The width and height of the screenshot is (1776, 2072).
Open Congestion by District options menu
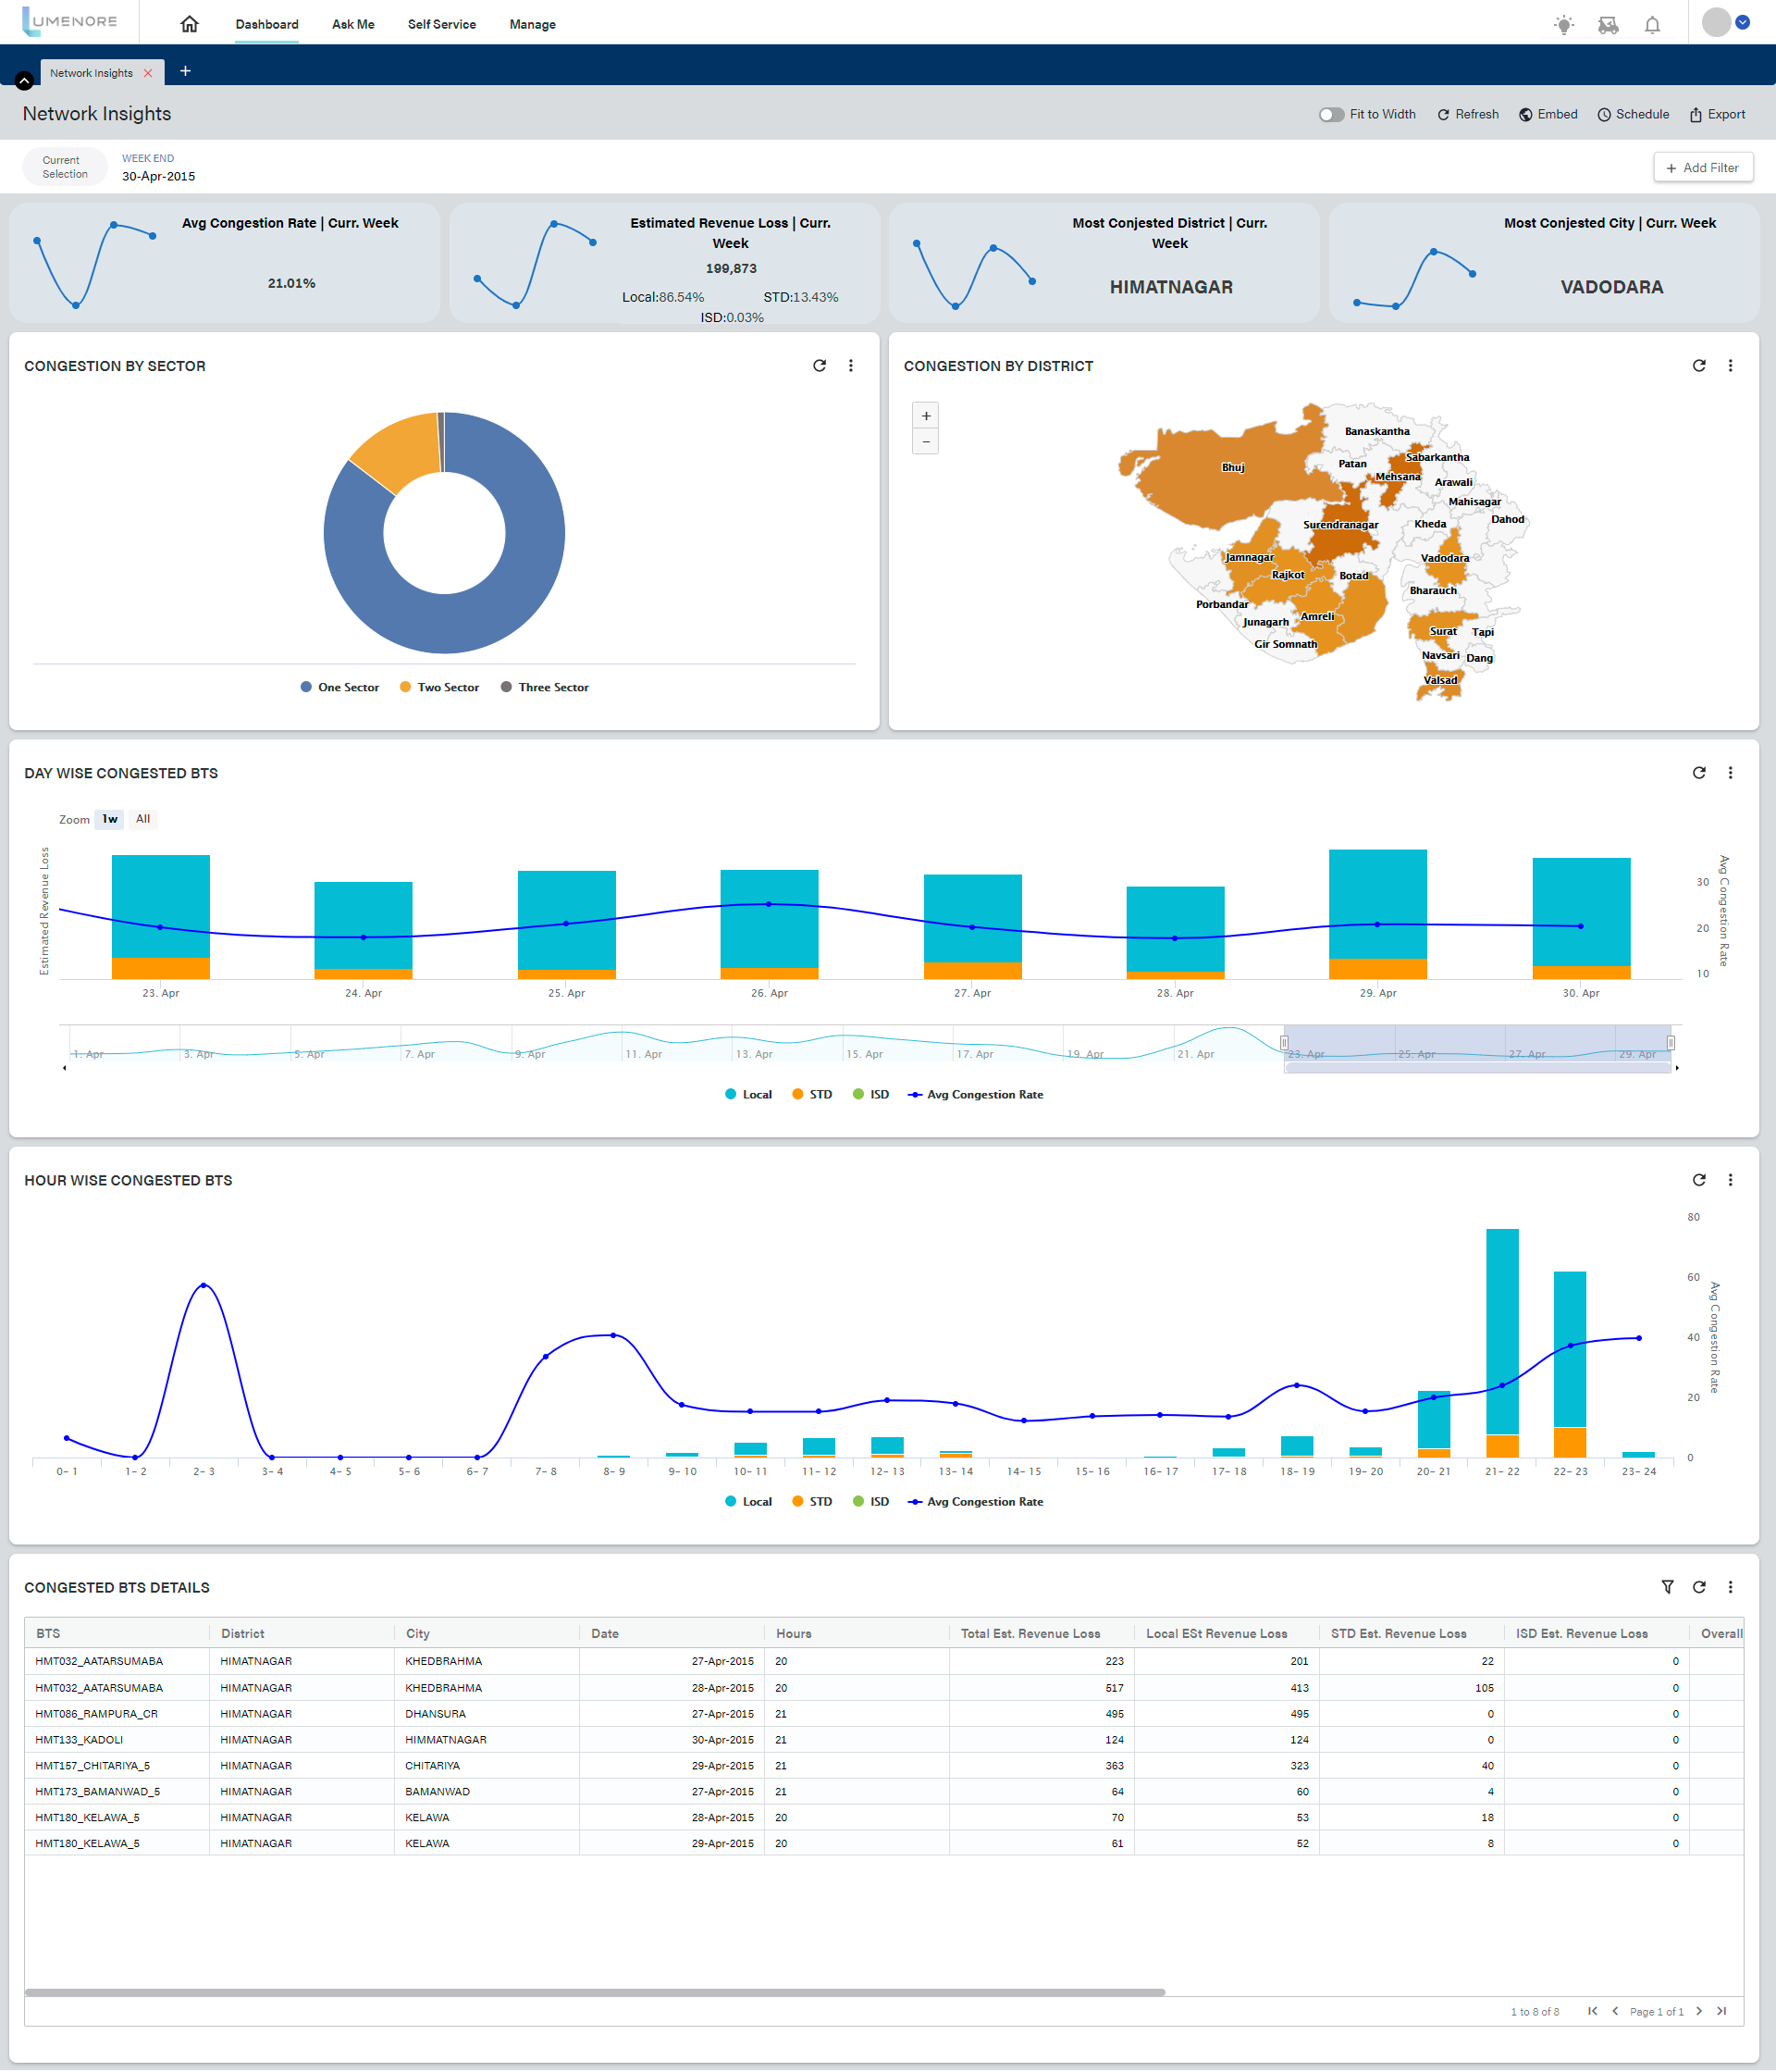tap(1730, 366)
